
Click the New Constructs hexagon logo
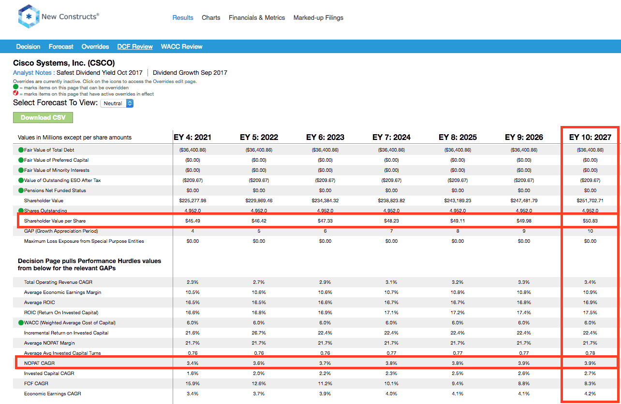coord(28,17)
